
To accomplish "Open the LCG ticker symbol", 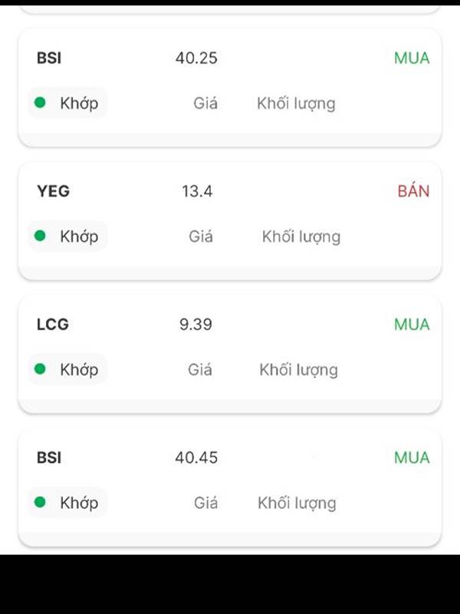I will (x=52, y=324).
